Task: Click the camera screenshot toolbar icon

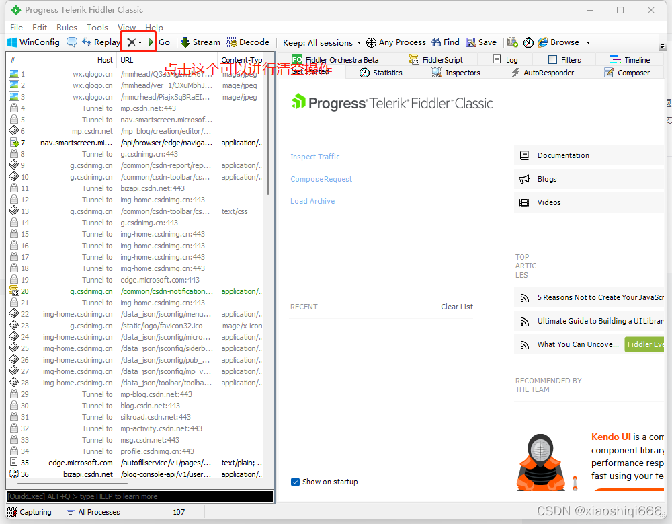Action: coord(513,42)
